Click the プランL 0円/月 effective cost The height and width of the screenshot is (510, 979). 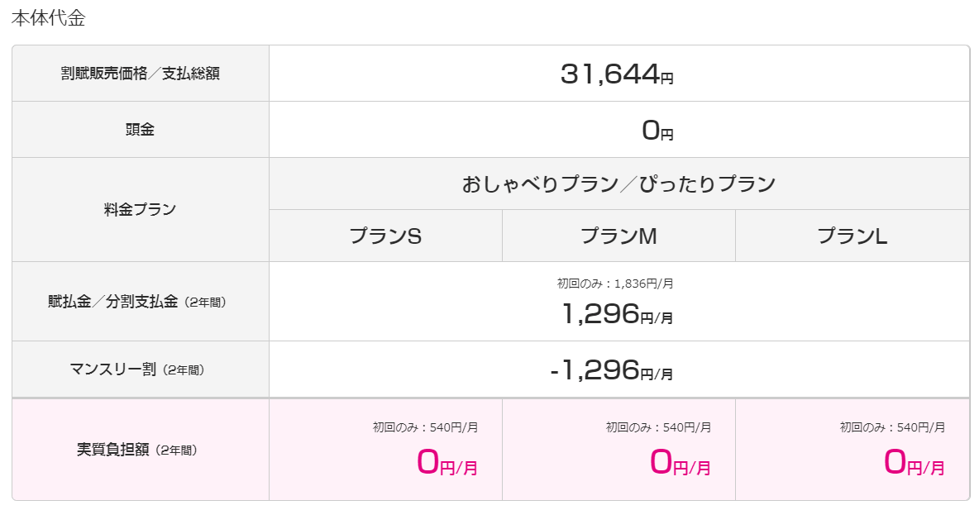914,463
